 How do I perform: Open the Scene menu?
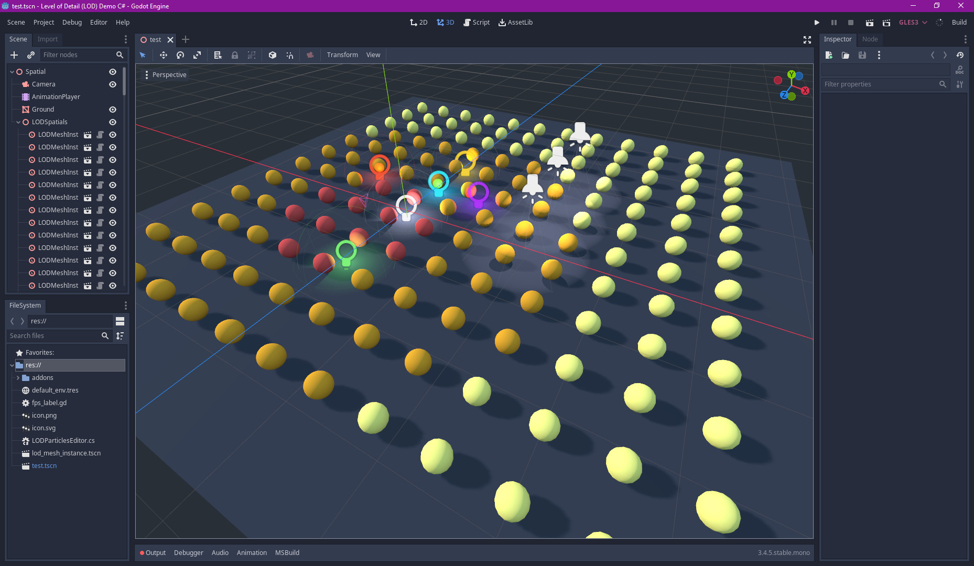(16, 23)
